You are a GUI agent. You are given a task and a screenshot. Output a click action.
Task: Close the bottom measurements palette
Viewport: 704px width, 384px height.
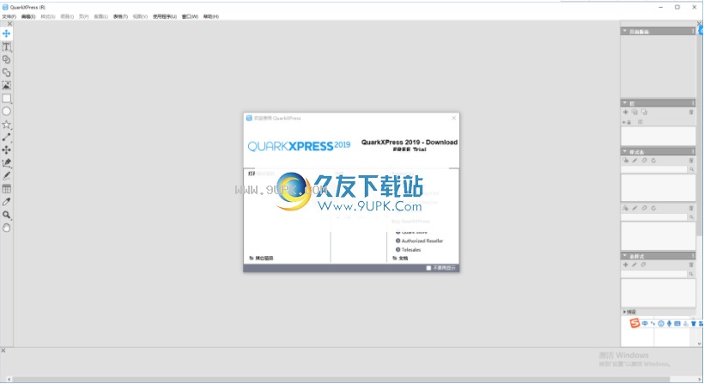pos(3,350)
